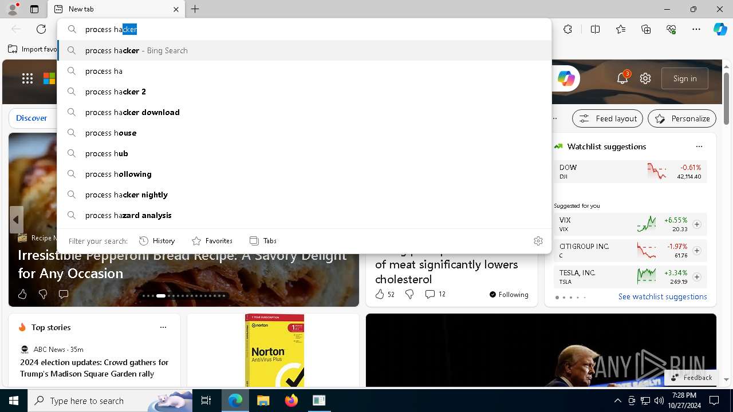Add Citigroup Inc. to watchlist
Image resolution: width=733 pixels, height=412 pixels.
coord(696,251)
